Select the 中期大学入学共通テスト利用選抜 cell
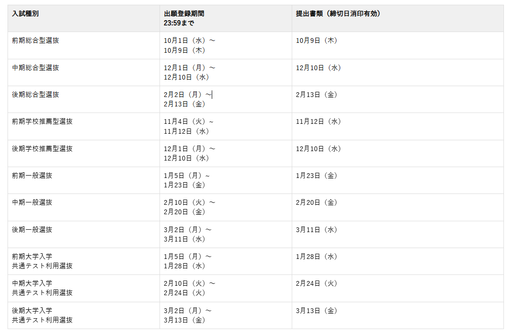Screen dimensions: 511x330 [42, 288]
